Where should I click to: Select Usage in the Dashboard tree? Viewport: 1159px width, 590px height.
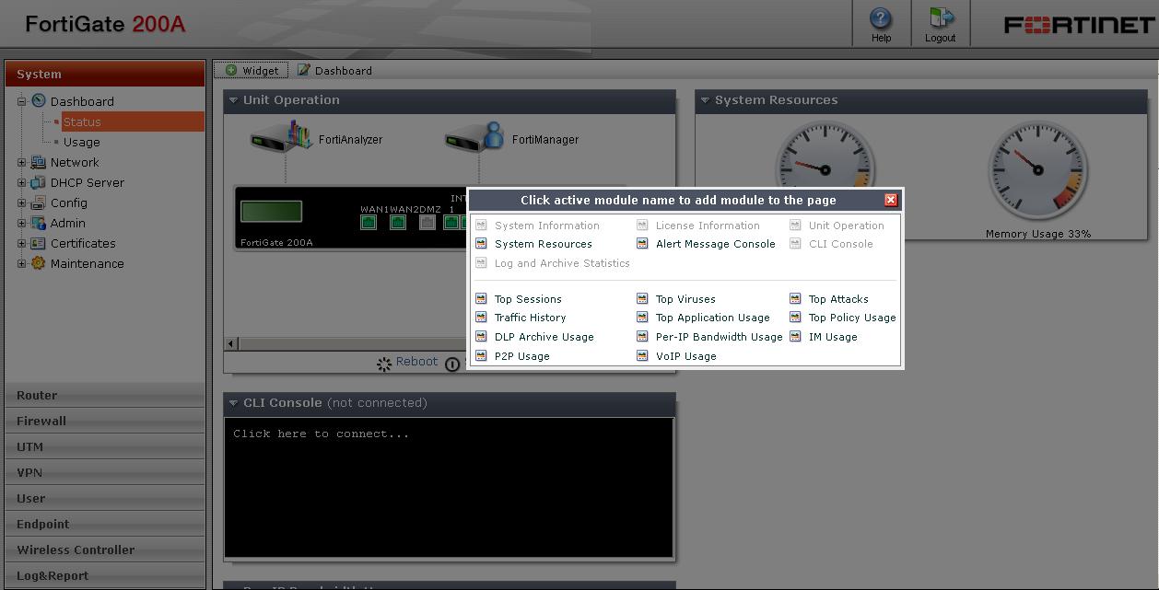pyautogui.click(x=81, y=142)
